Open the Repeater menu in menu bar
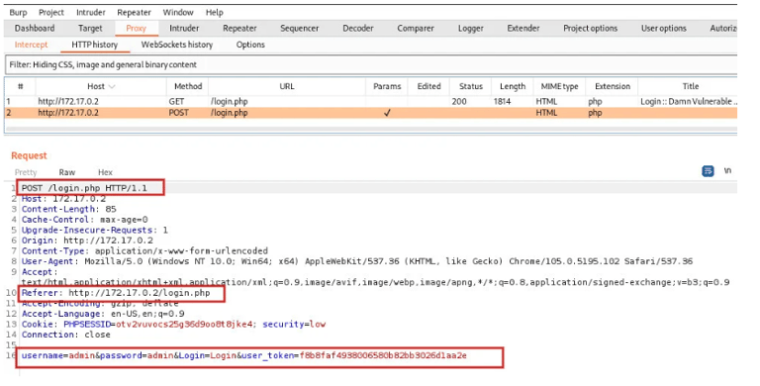The image size is (760, 386). 134,13
